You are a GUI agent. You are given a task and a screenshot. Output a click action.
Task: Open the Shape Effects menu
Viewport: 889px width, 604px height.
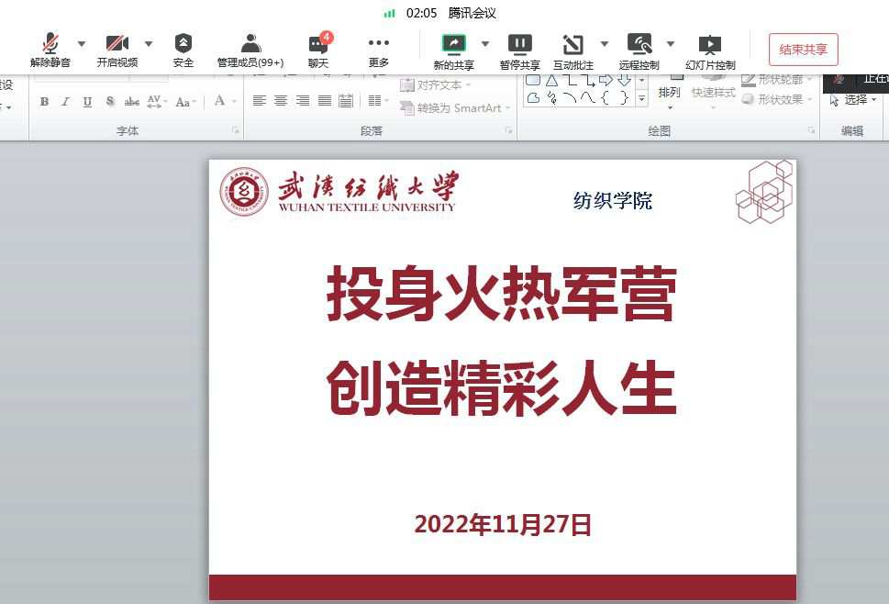(778, 100)
